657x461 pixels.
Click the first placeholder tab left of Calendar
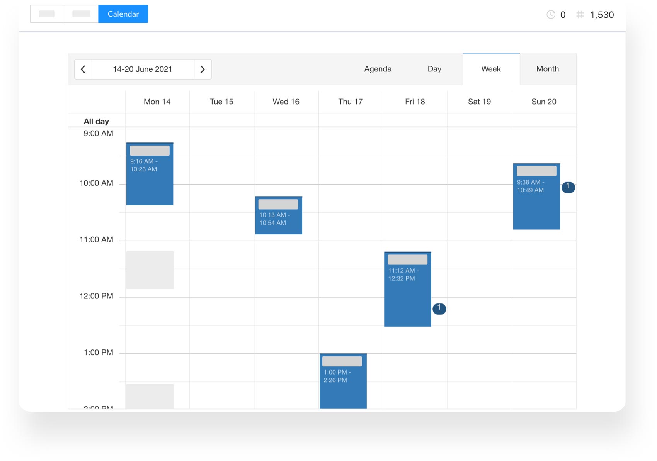(x=46, y=14)
